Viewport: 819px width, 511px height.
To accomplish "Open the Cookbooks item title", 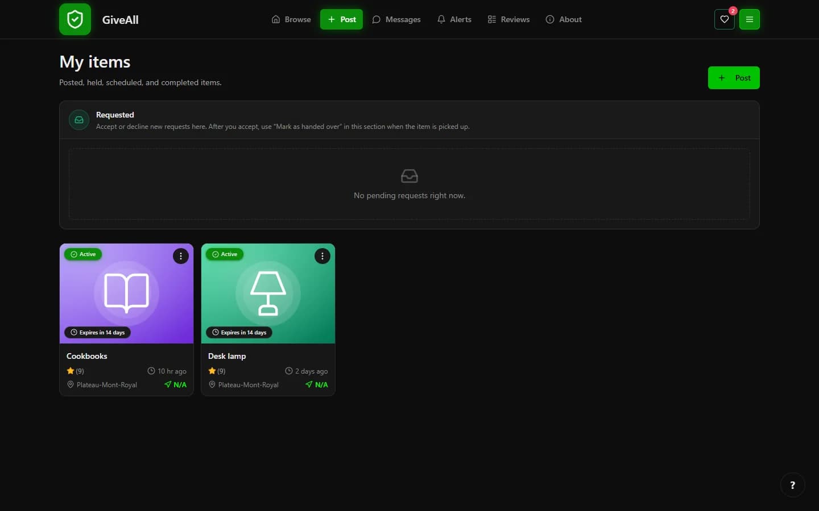I will [x=87, y=356].
